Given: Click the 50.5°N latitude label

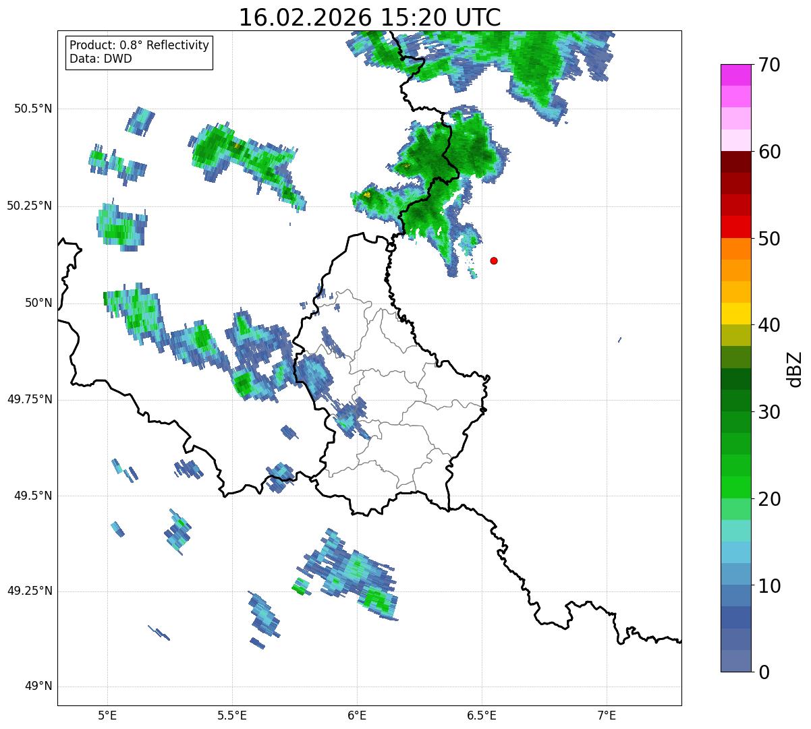Looking at the screenshot, I should click(33, 109).
